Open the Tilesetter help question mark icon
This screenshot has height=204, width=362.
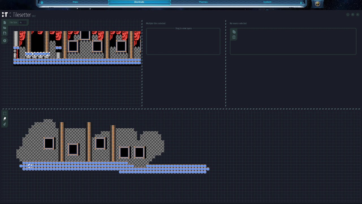(5, 41)
